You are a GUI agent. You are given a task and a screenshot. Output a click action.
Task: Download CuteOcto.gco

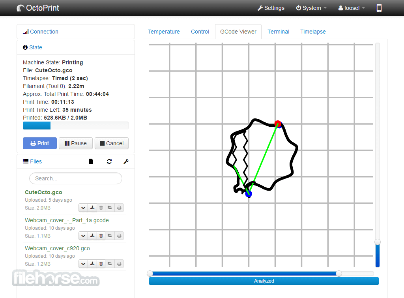pos(92,208)
